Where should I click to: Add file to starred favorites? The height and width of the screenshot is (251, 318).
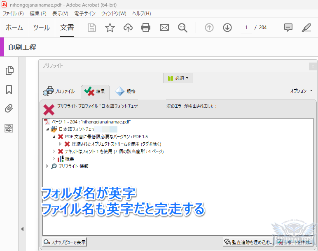pyautogui.click(x=110, y=28)
